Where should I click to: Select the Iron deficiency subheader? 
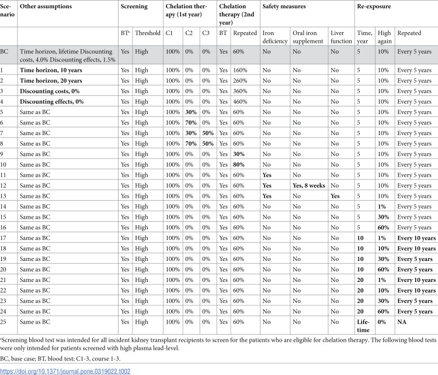[275, 37]
